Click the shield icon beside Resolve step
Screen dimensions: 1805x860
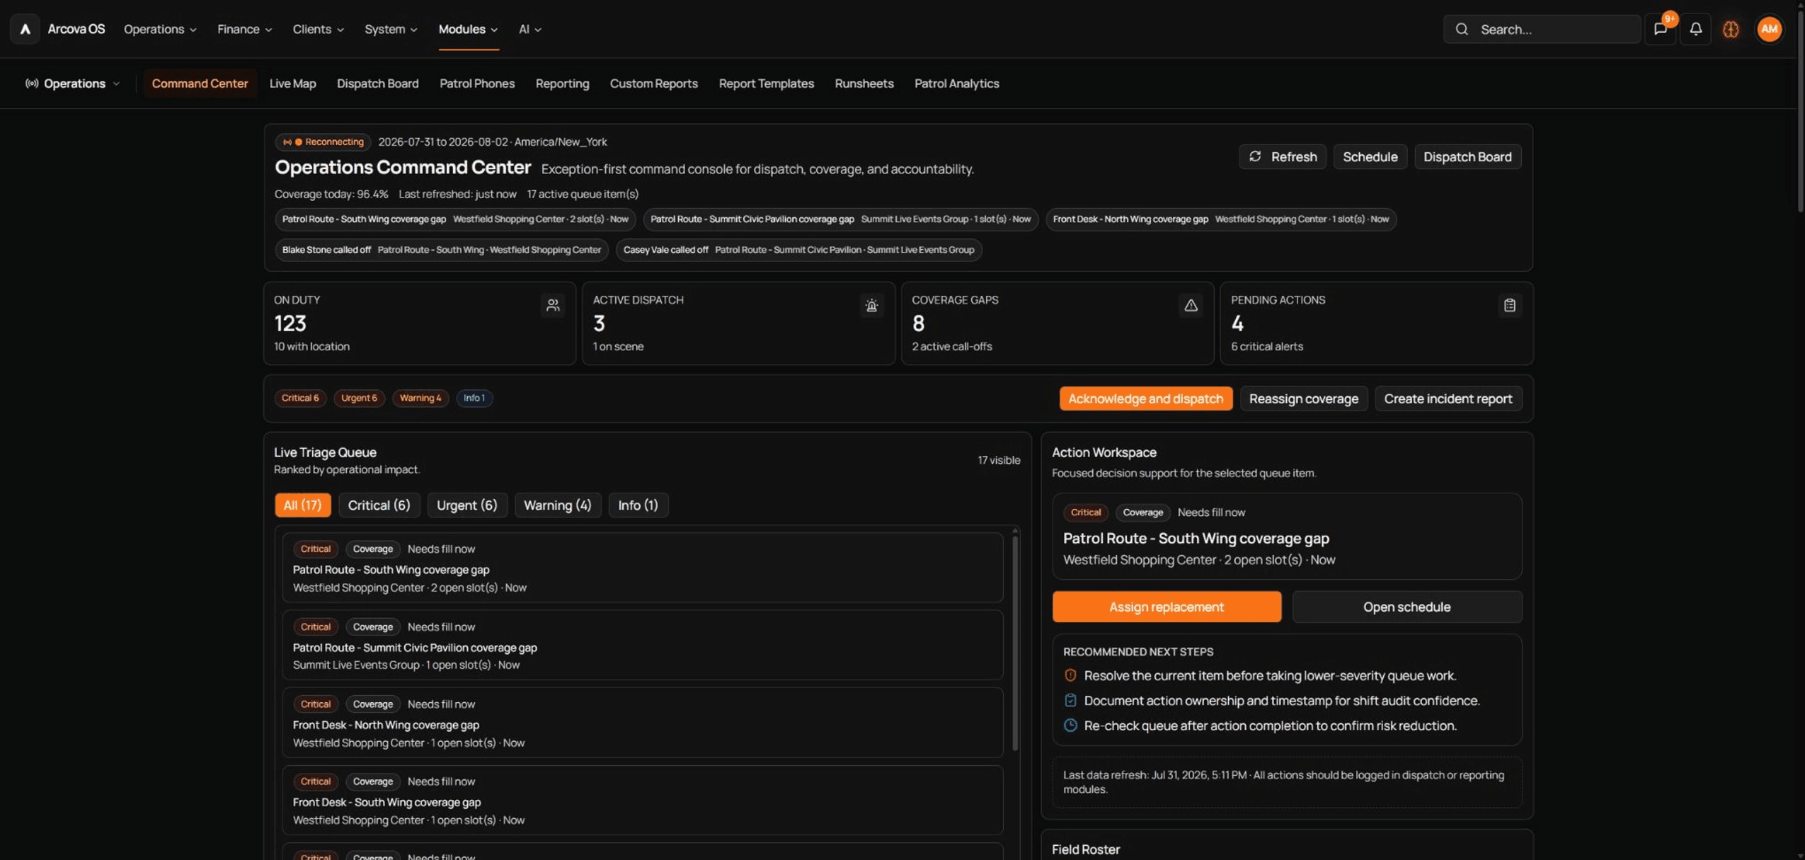tap(1070, 675)
